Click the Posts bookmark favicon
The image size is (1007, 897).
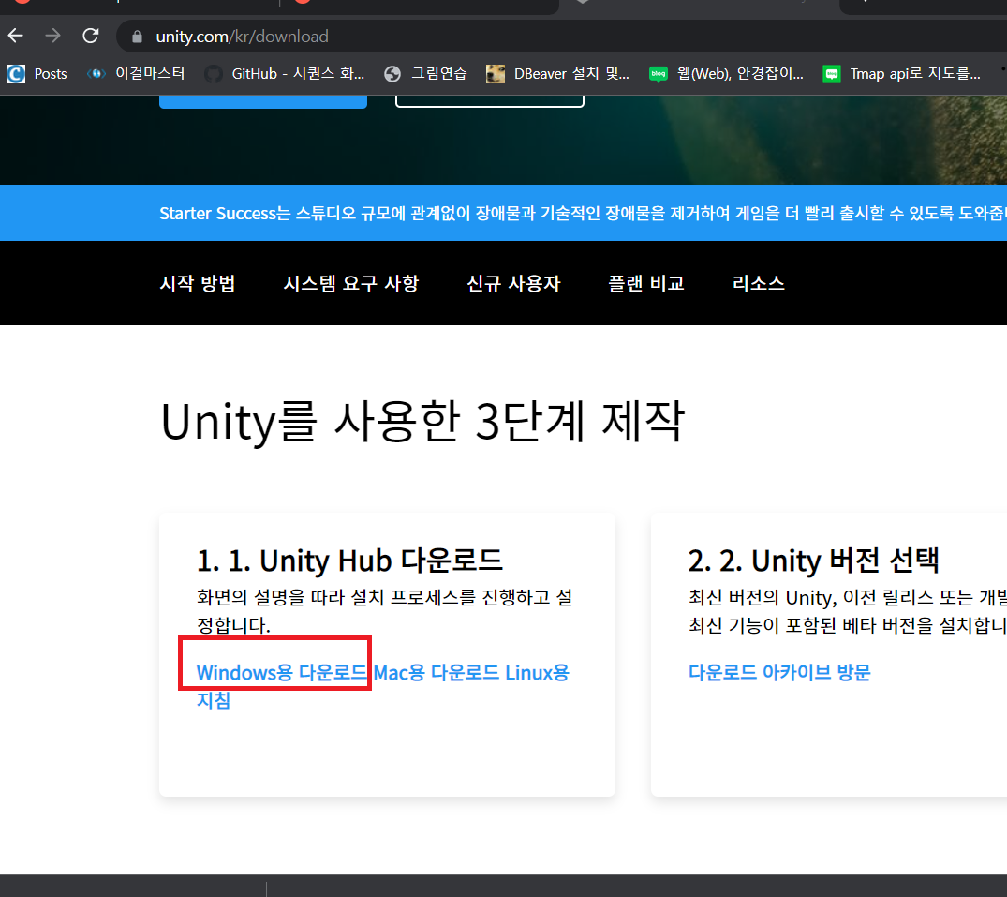(16, 74)
